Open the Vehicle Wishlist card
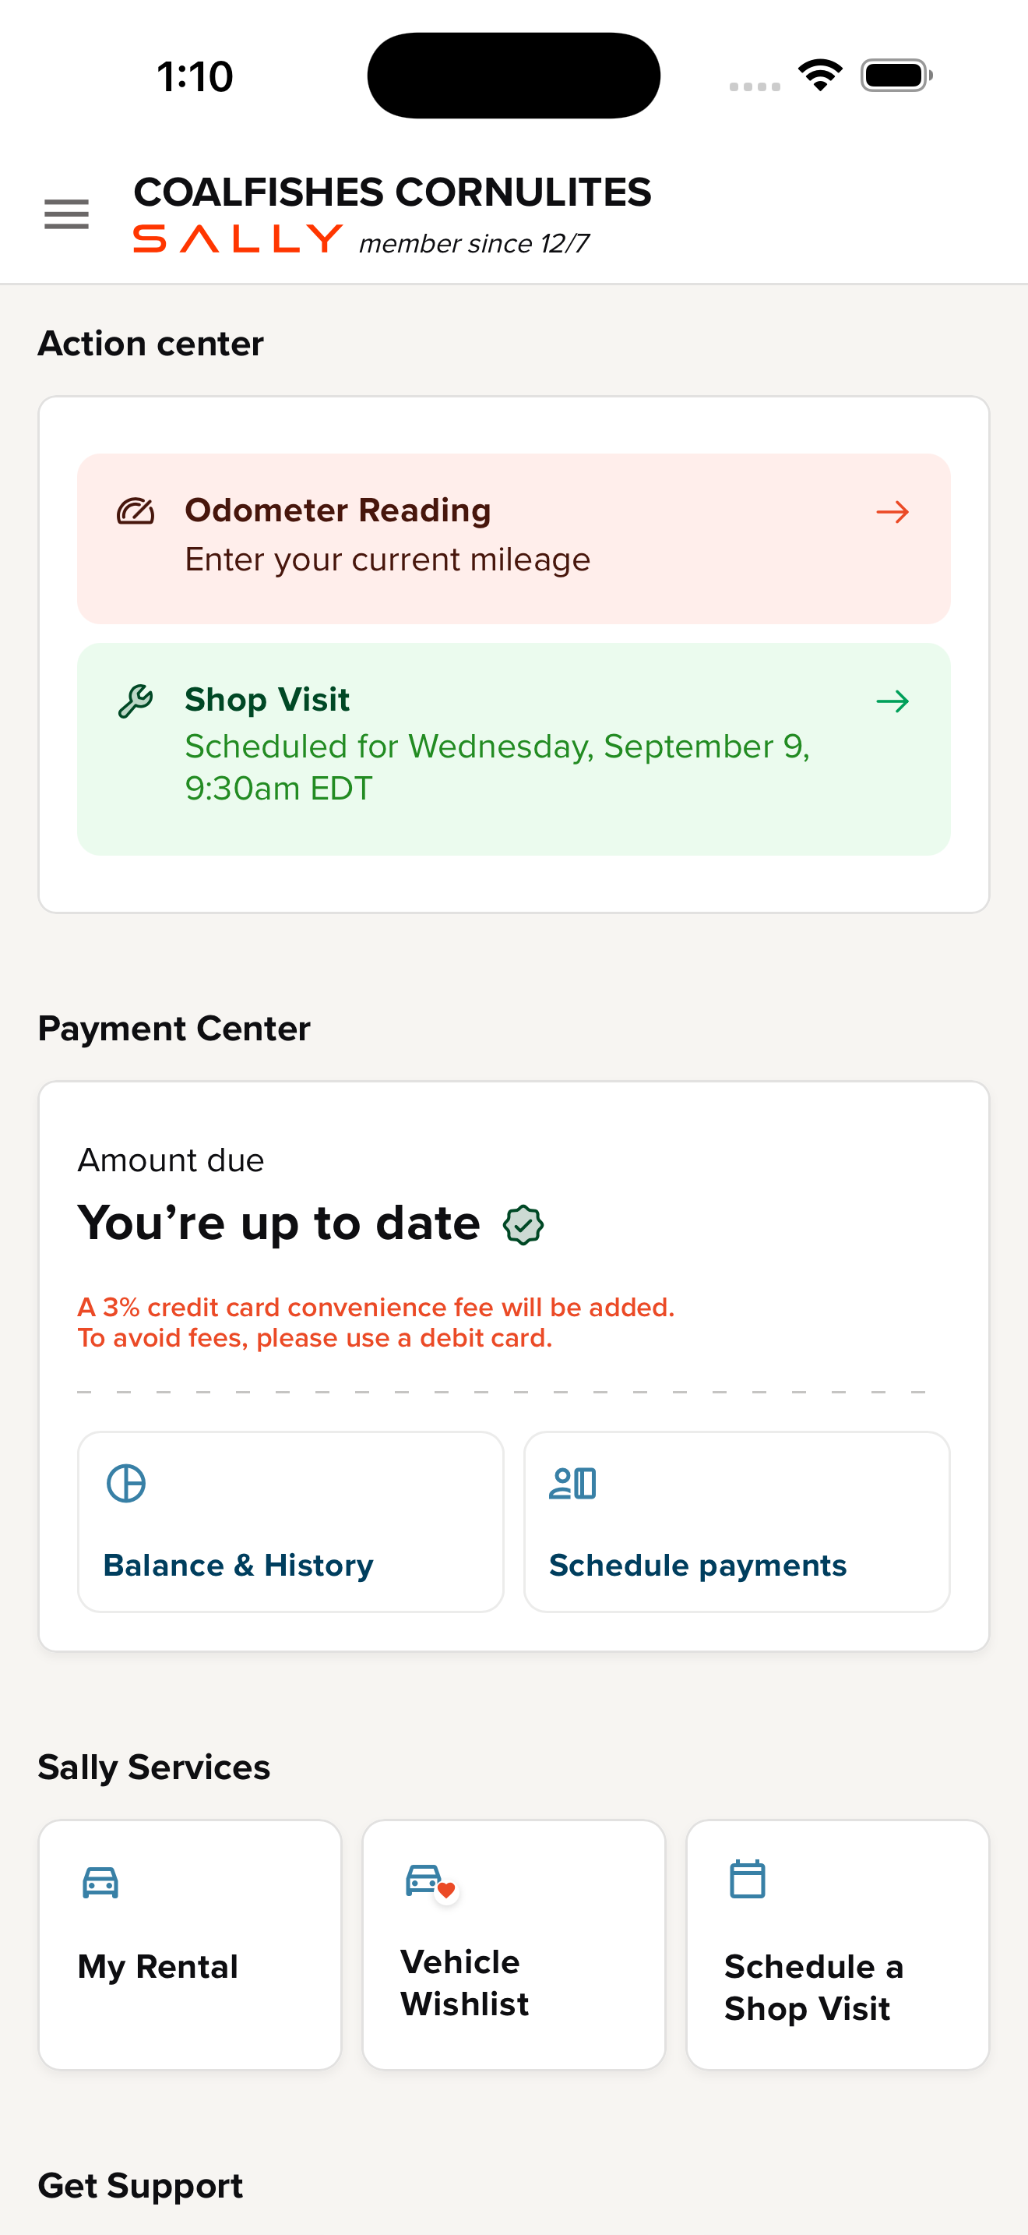This screenshot has height=2235, width=1028. tap(514, 1944)
